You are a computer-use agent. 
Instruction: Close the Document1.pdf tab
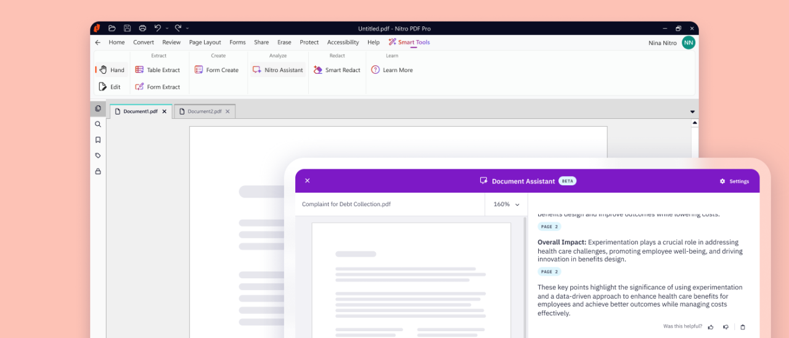tap(164, 111)
